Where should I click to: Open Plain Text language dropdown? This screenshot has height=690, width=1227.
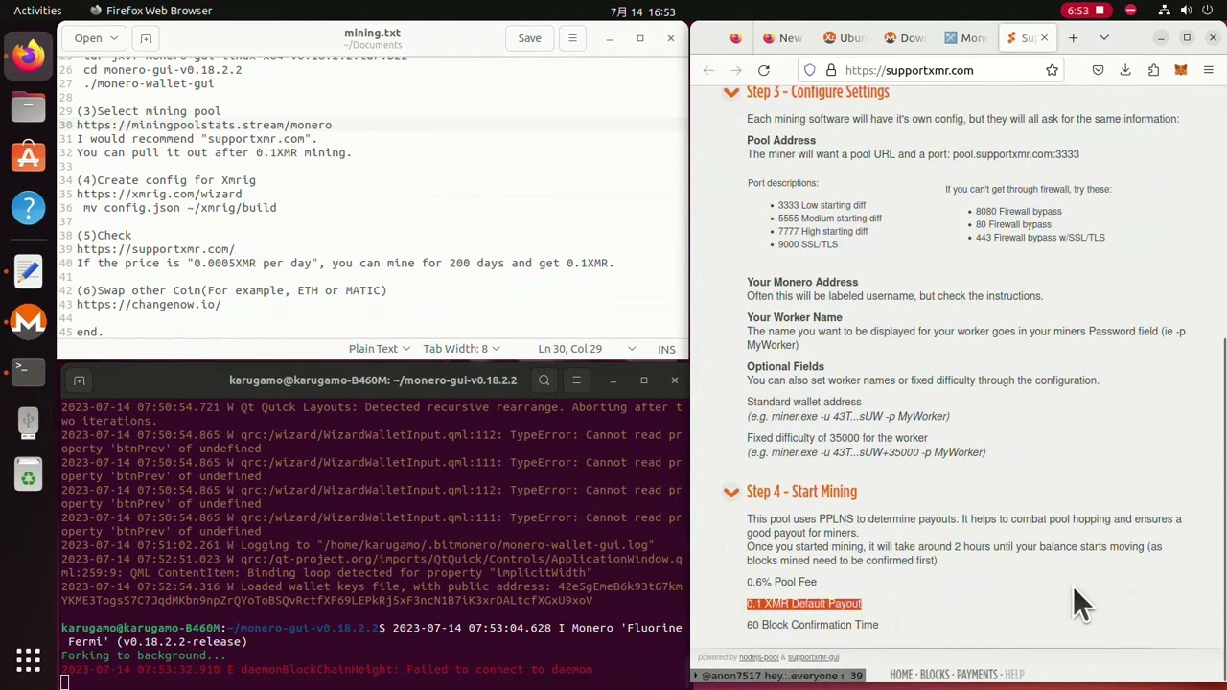click(x=380, y=349)
